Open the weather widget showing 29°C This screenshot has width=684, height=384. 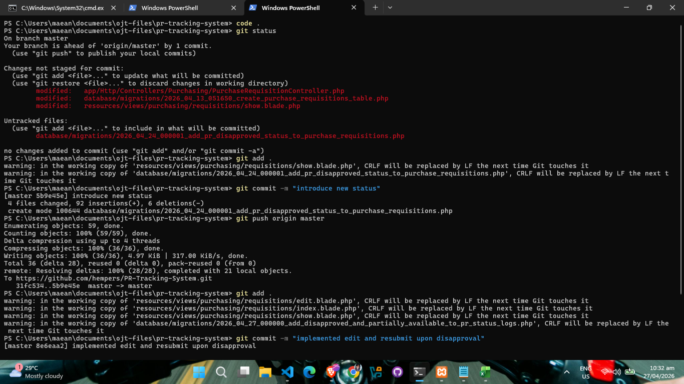coord(36,372)
